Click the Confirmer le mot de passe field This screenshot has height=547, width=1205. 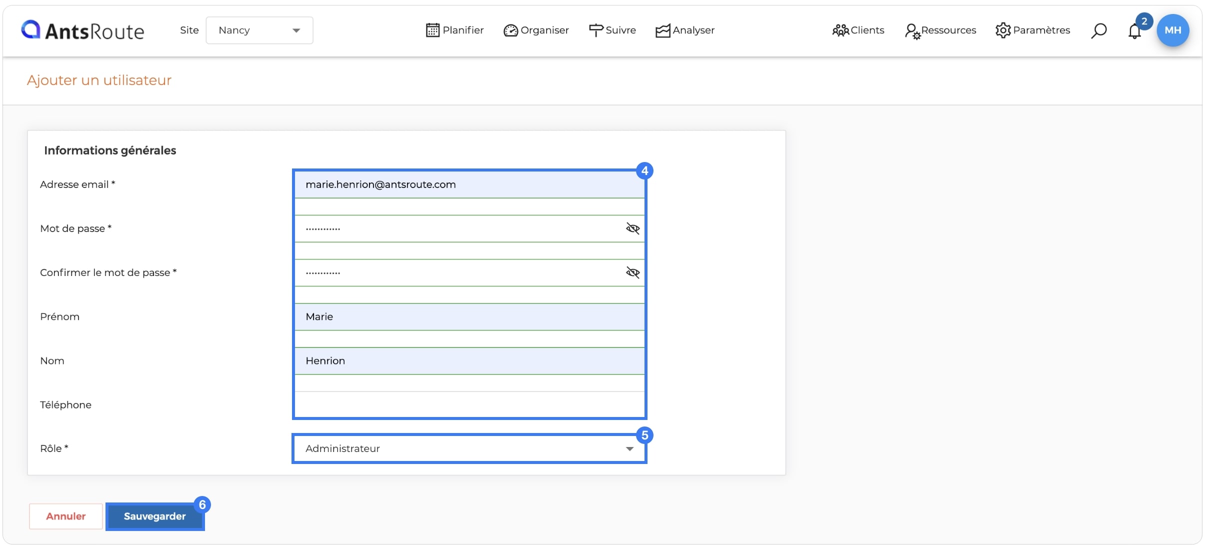[x=469, y=272]
